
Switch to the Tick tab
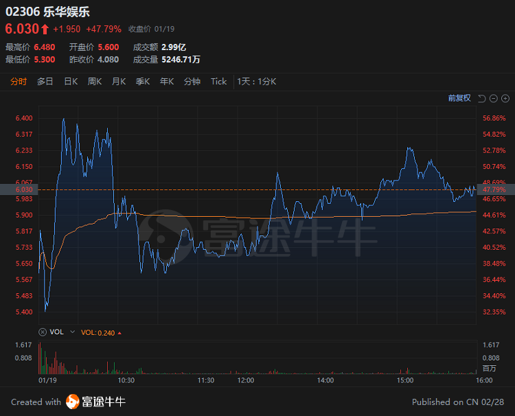point(219,82)
